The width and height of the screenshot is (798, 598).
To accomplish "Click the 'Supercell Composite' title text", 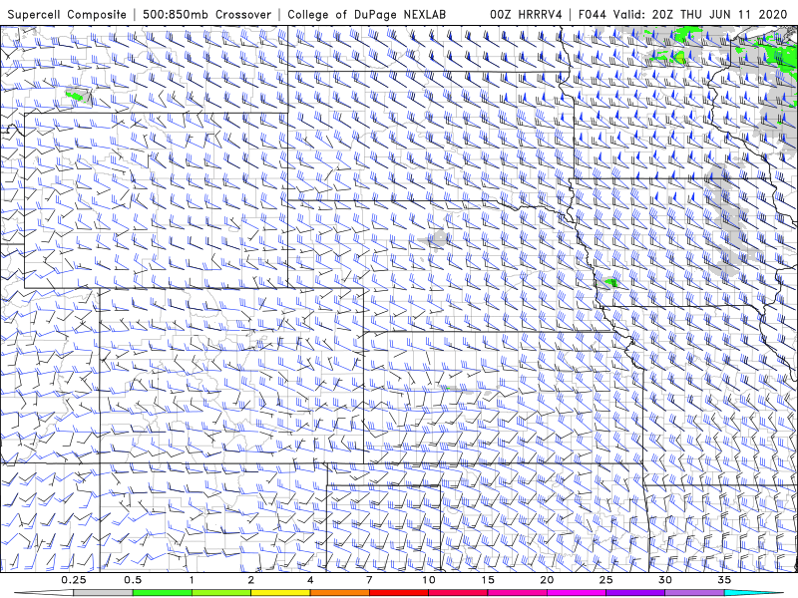I will coord(67,15).
